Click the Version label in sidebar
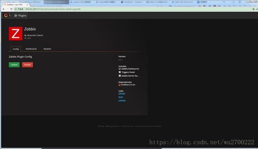The width and height of the screenshot is (258, 149). [122, 56]
